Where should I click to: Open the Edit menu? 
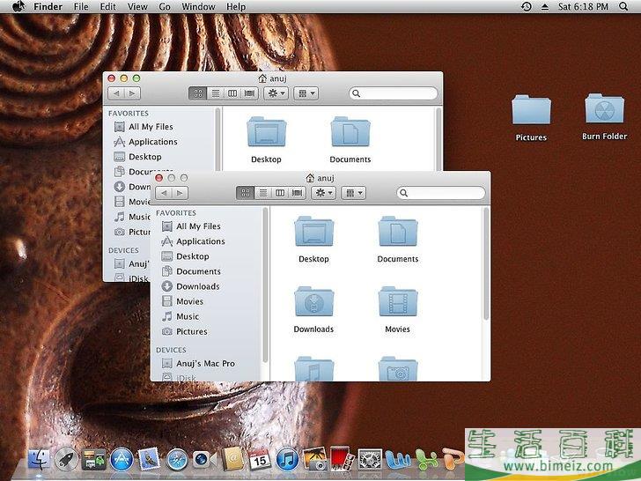pyautogui.click(x=108, y=6)
